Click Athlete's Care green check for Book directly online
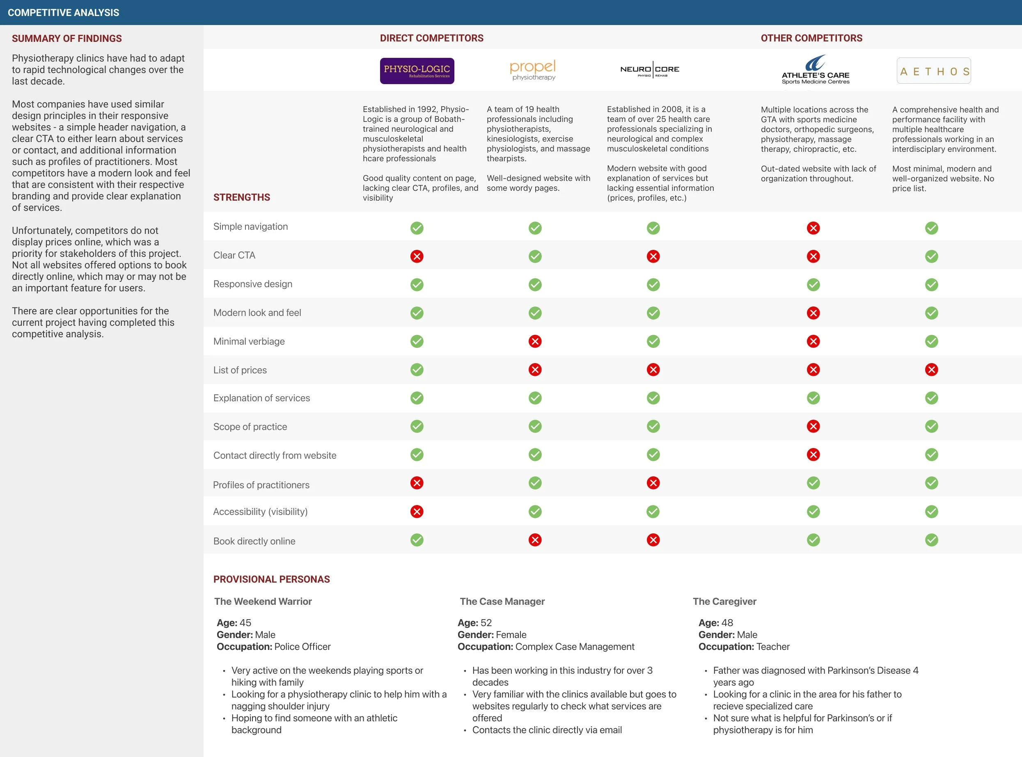This screenshot has height=757, width=1022. 813,540
